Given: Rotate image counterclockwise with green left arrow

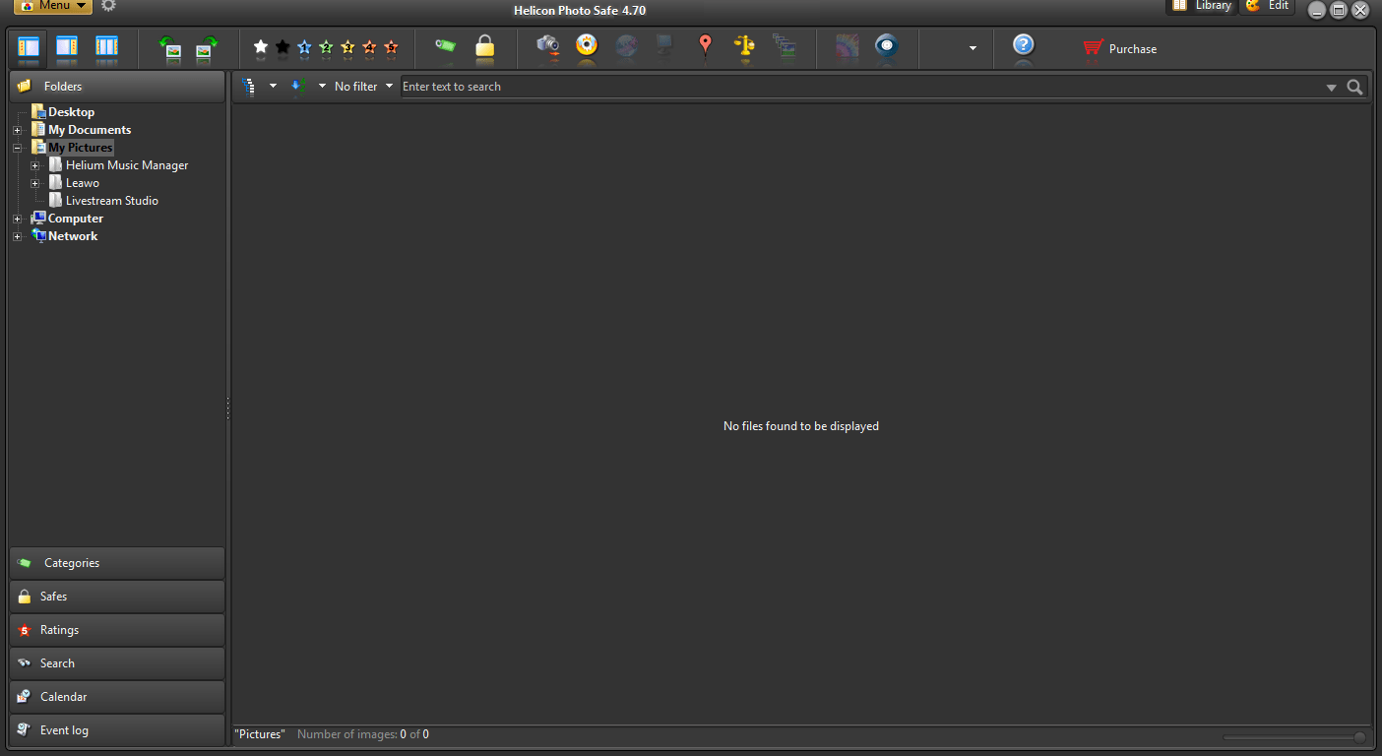Looking at the screenshot, I should pyautogui.click(x=170, y=47).
